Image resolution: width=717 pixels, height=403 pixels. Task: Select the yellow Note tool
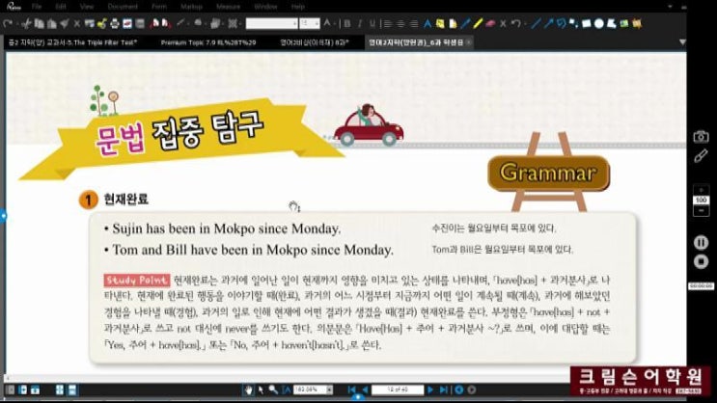coord(440,23)
